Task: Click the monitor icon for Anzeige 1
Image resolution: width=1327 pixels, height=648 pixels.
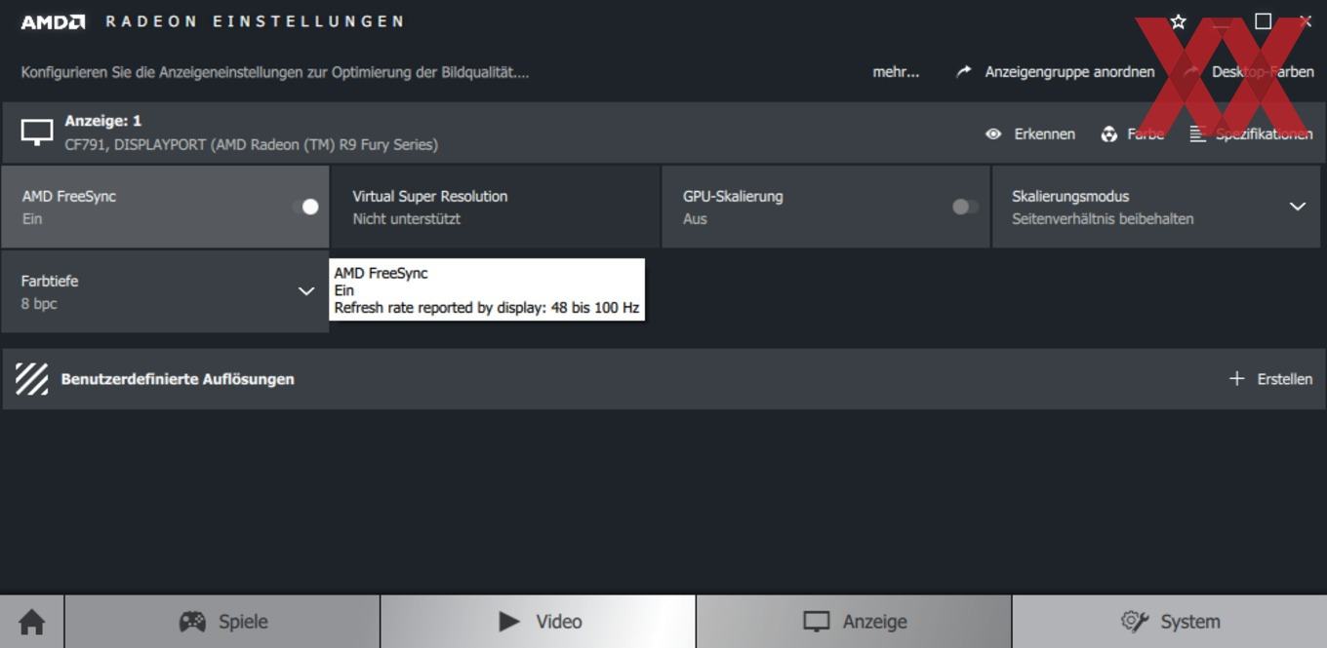Action: (x=37, y=133)
